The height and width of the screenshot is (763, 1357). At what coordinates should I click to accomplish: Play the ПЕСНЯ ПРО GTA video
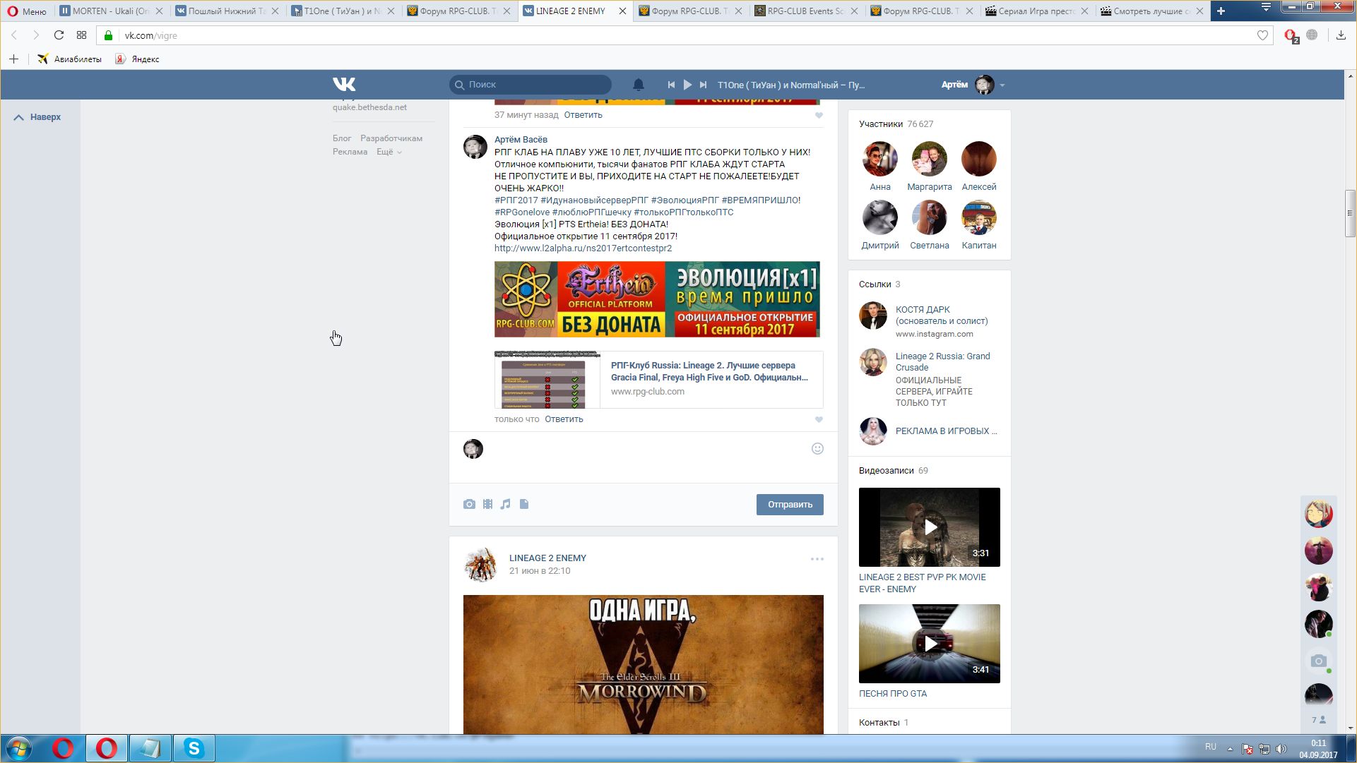tap(930, 644)
